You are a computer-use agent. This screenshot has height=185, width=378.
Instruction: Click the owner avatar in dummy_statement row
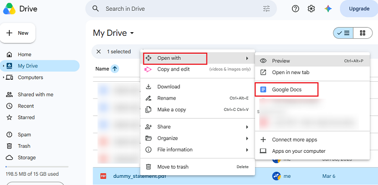(276, 176)
